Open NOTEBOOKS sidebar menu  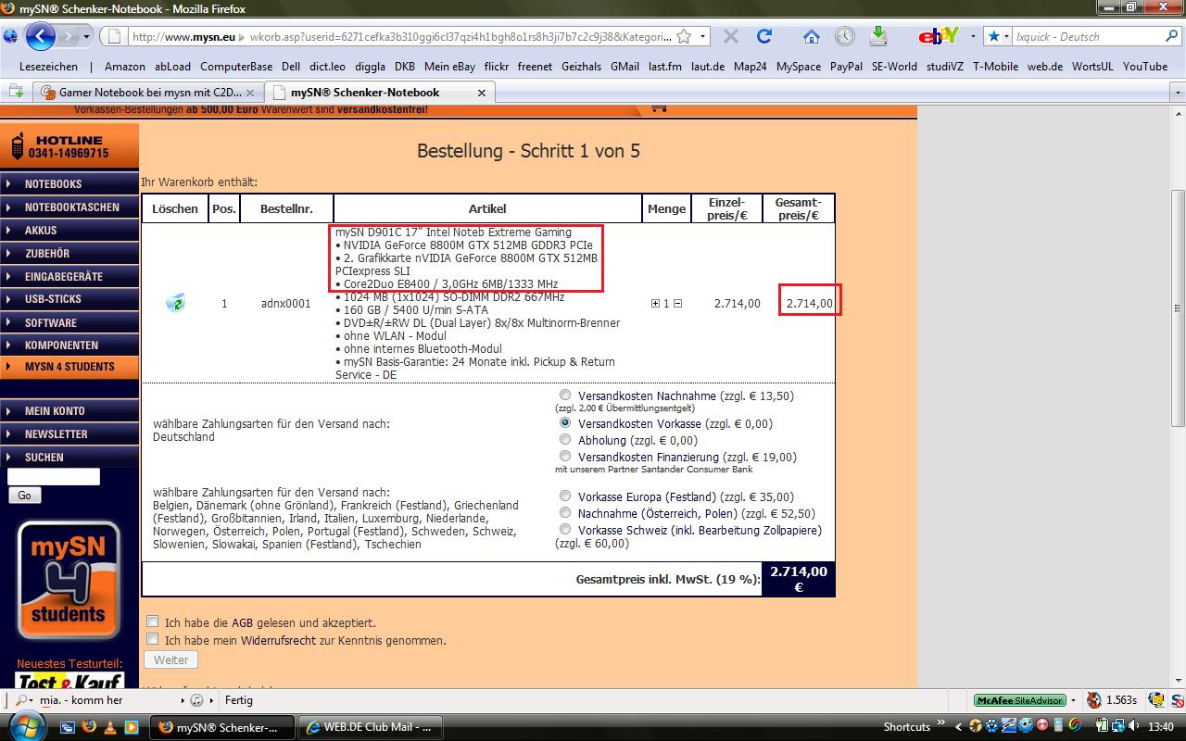[x=69, y=183]
